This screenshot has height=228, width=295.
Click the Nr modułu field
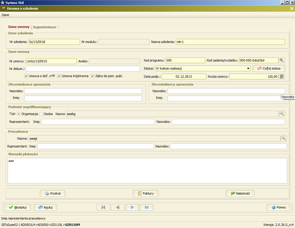click(x=123, y=42)
